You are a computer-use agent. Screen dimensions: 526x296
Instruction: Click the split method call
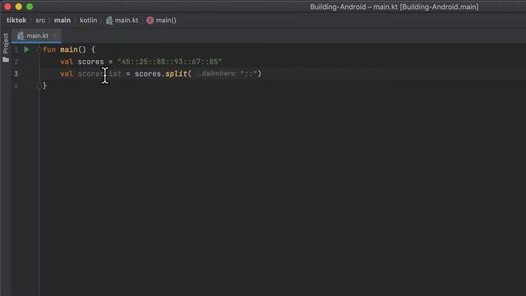[176, 74]
